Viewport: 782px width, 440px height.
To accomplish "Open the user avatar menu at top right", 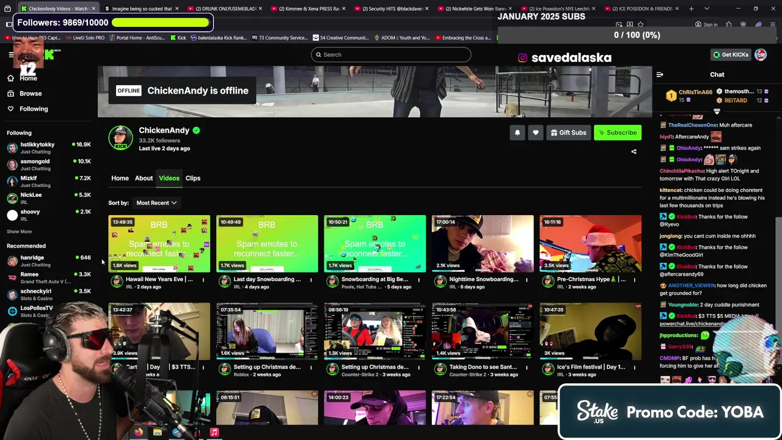I will click(x=761, y=54).
